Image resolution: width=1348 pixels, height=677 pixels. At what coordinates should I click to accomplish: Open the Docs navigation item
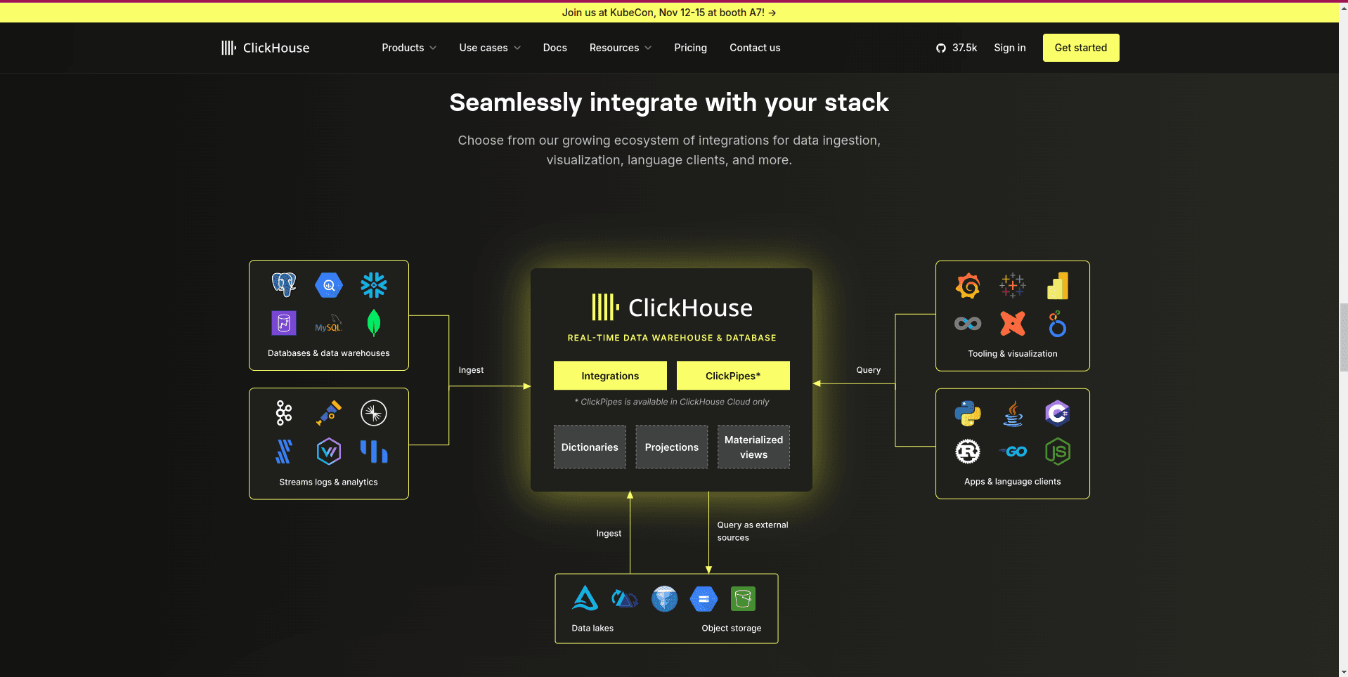(x=555, y=48)
